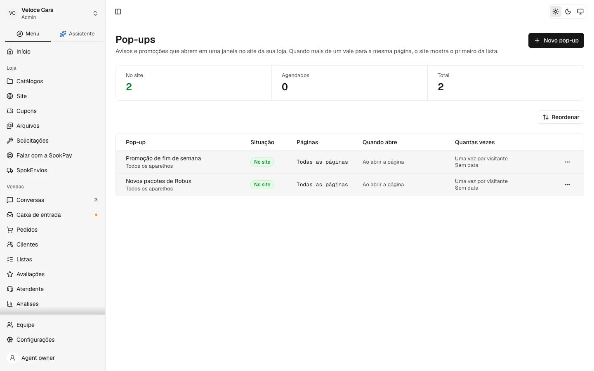Click the SpokEnvios truck icon
This screenshot has width=594, height=371.
click(10, 170)
